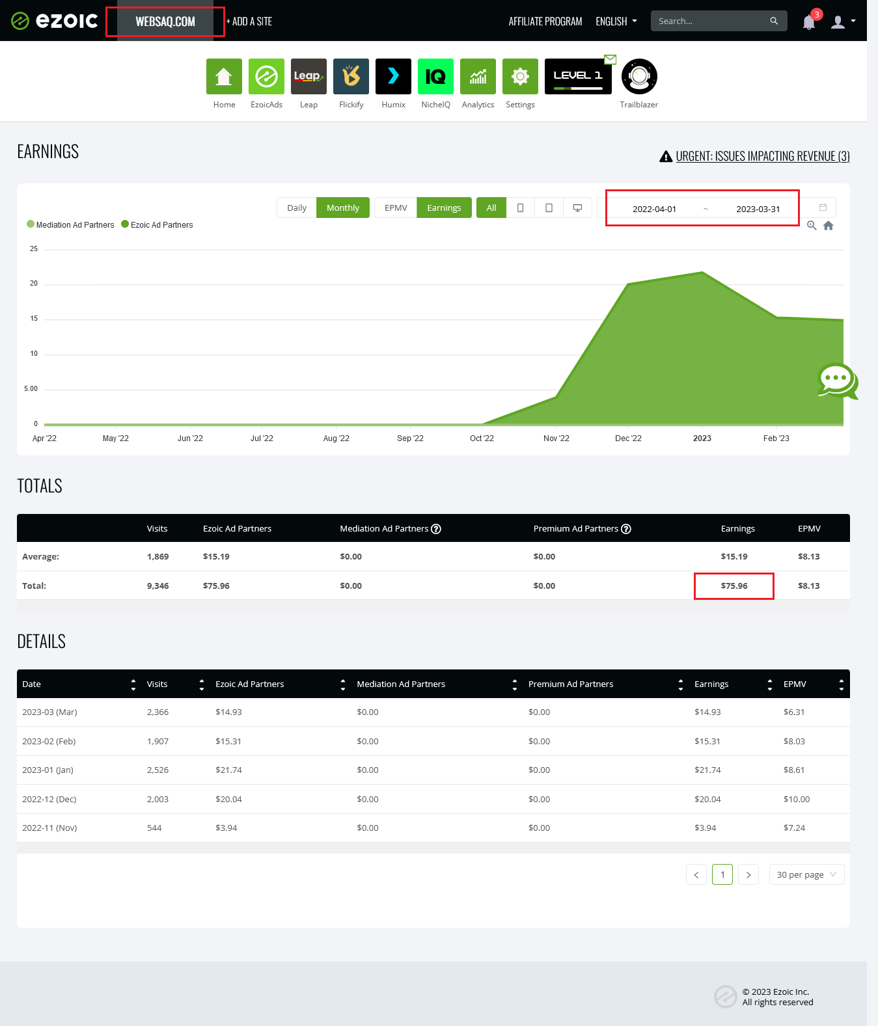Edit the end date 2023-03-31
The height and width of the screenshot is (1026, 878).
pyautogui.click(x=758, y=209)
